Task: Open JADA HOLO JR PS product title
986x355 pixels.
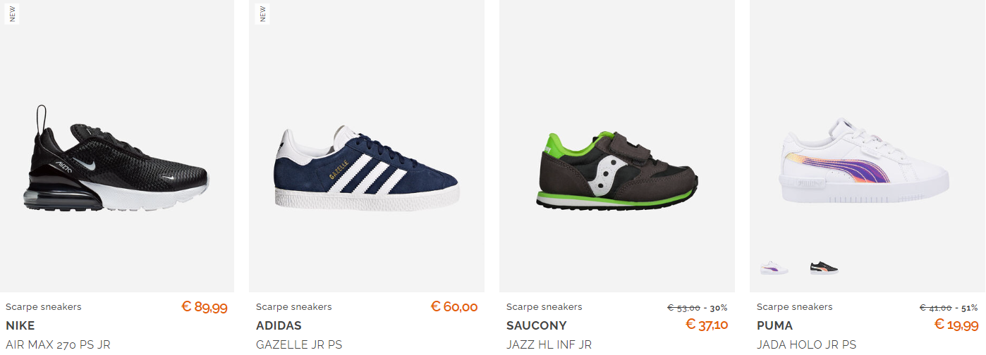Action: point(807,345)
